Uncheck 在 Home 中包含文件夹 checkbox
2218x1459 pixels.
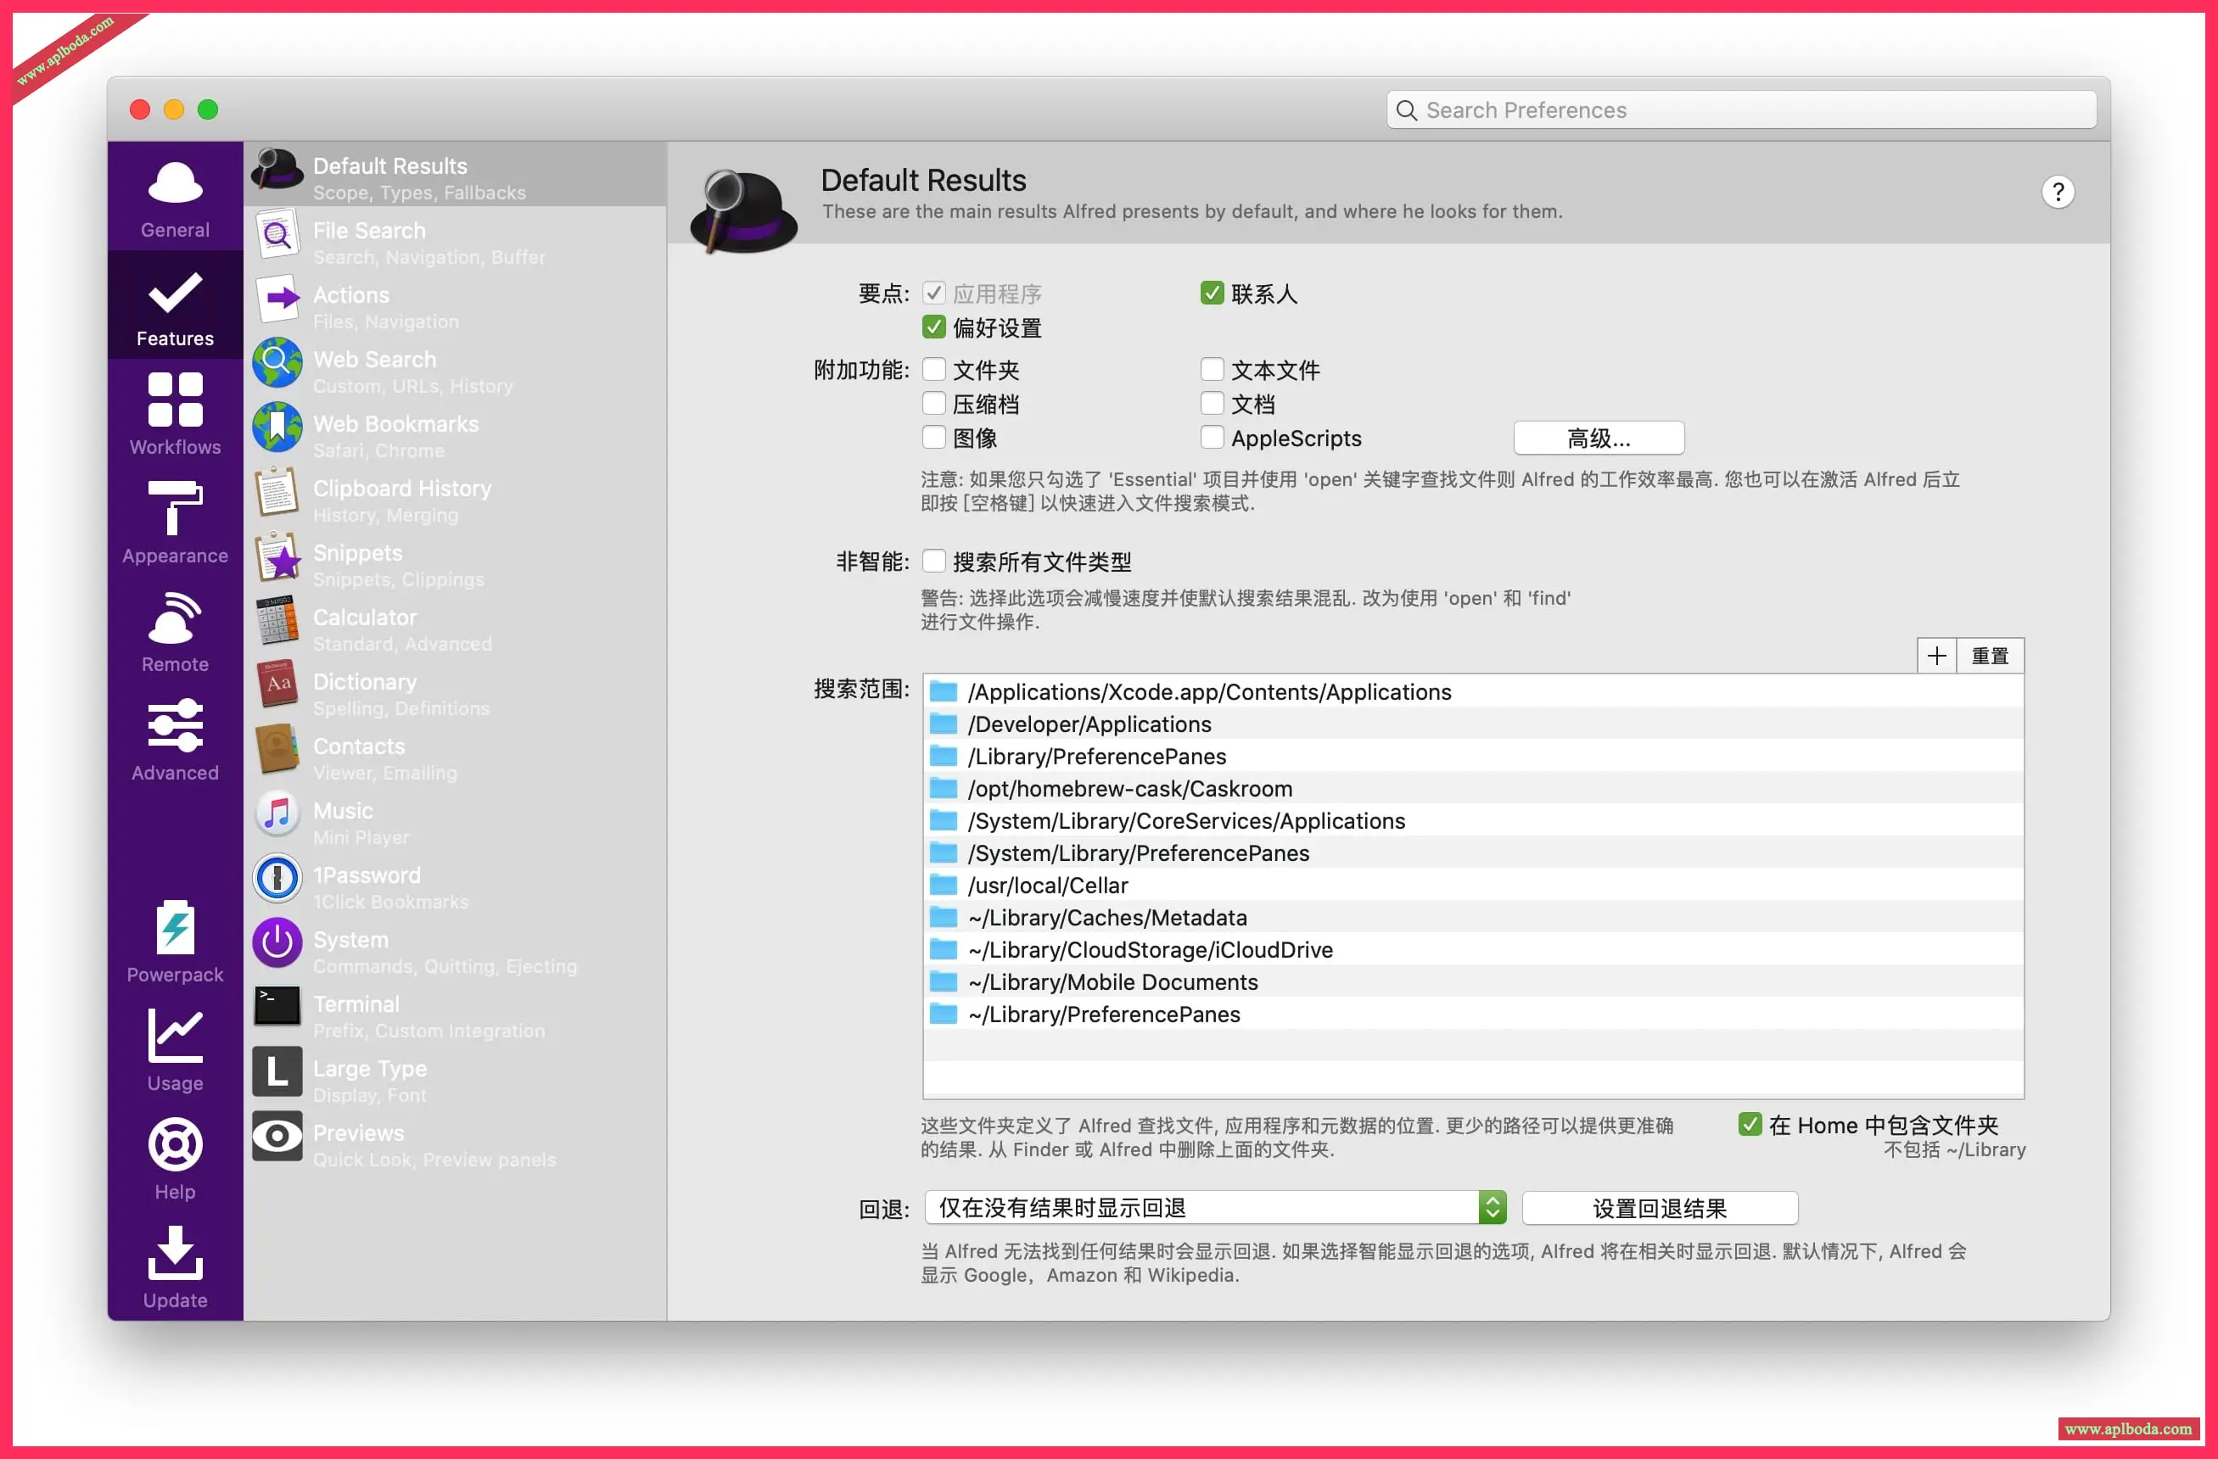point(1750,1125)
